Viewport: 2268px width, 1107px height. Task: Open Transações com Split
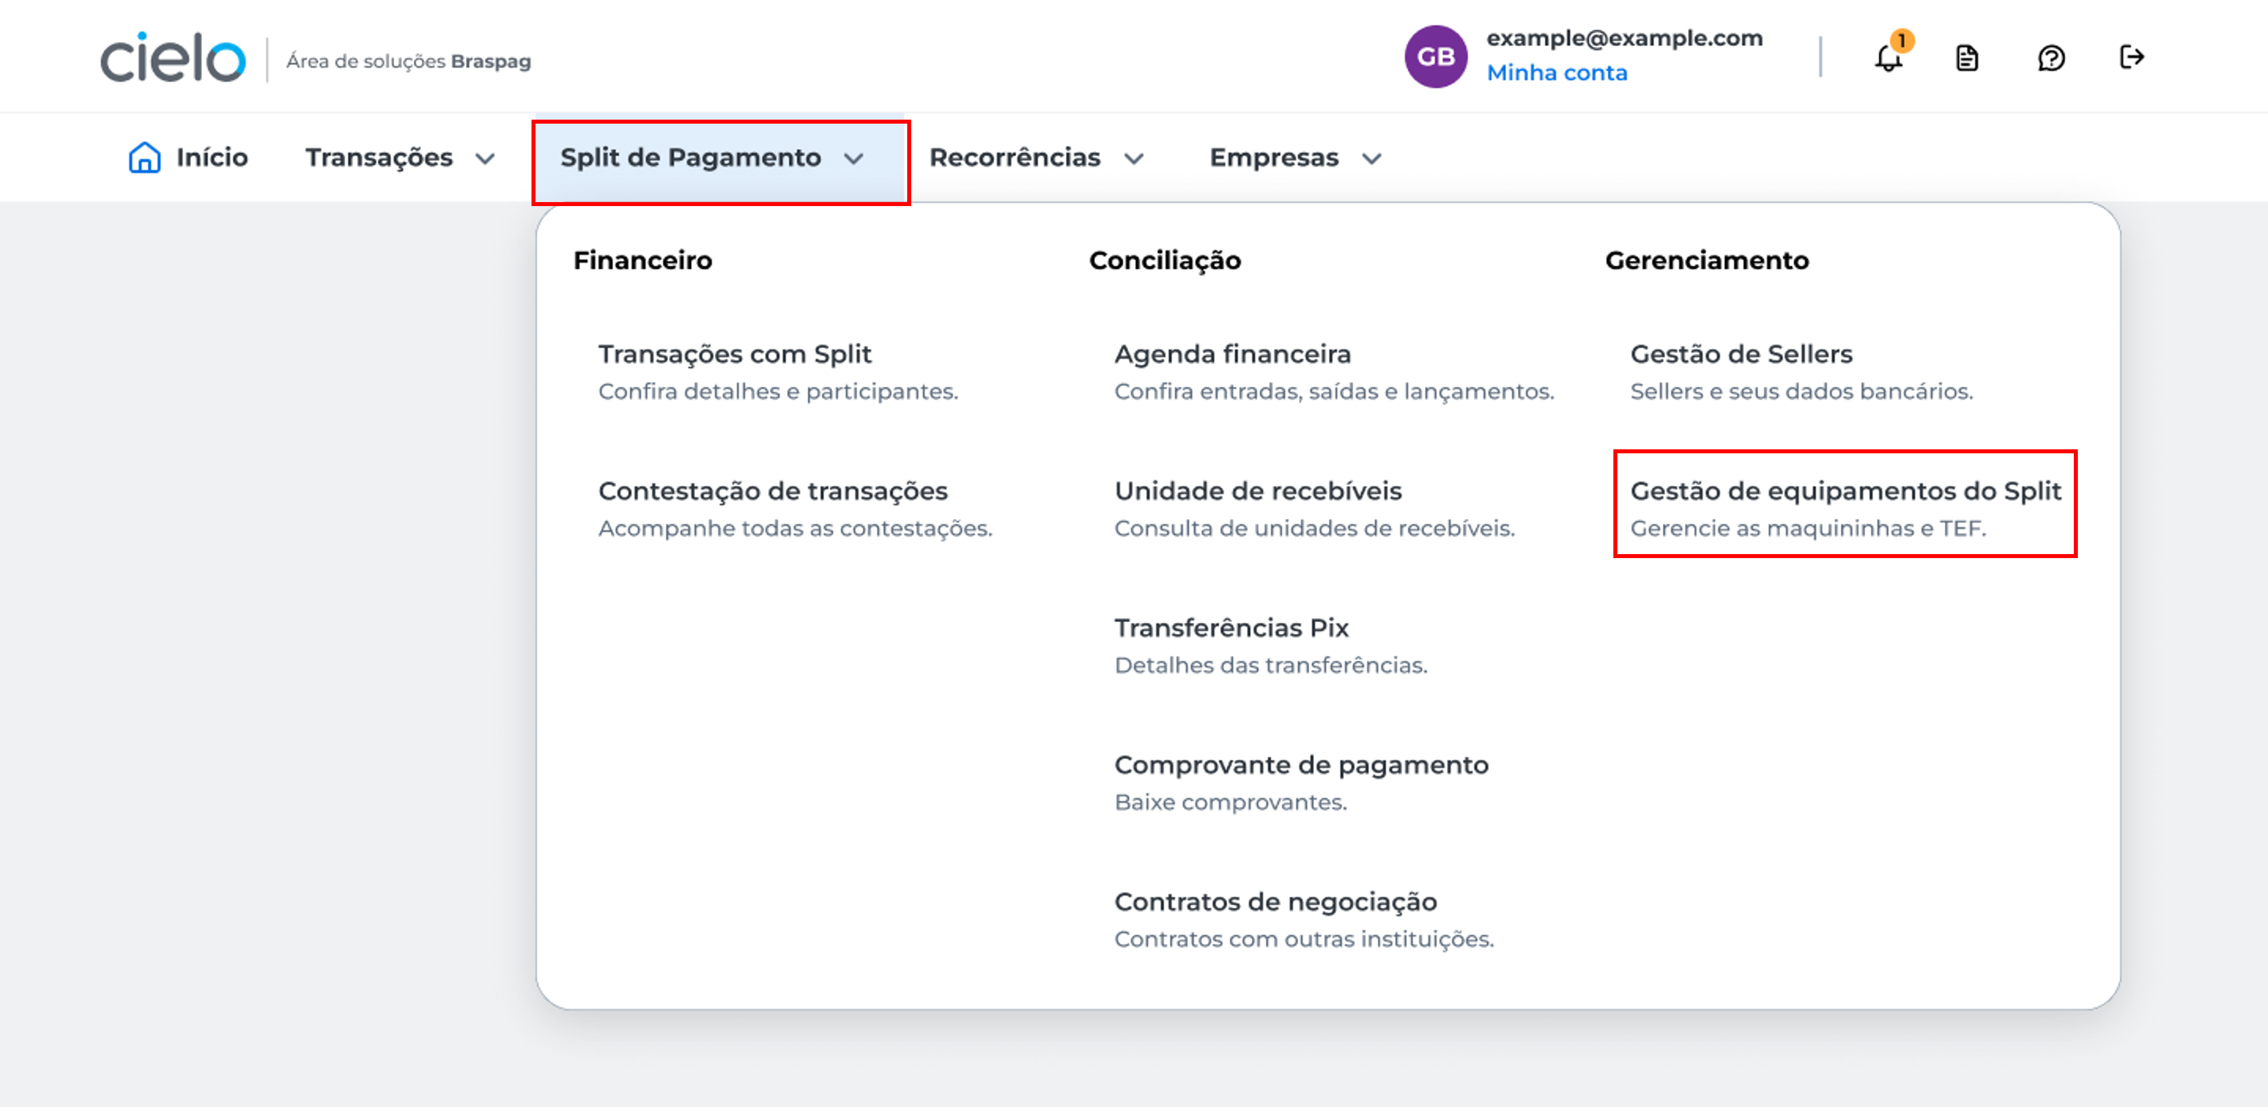778,371
